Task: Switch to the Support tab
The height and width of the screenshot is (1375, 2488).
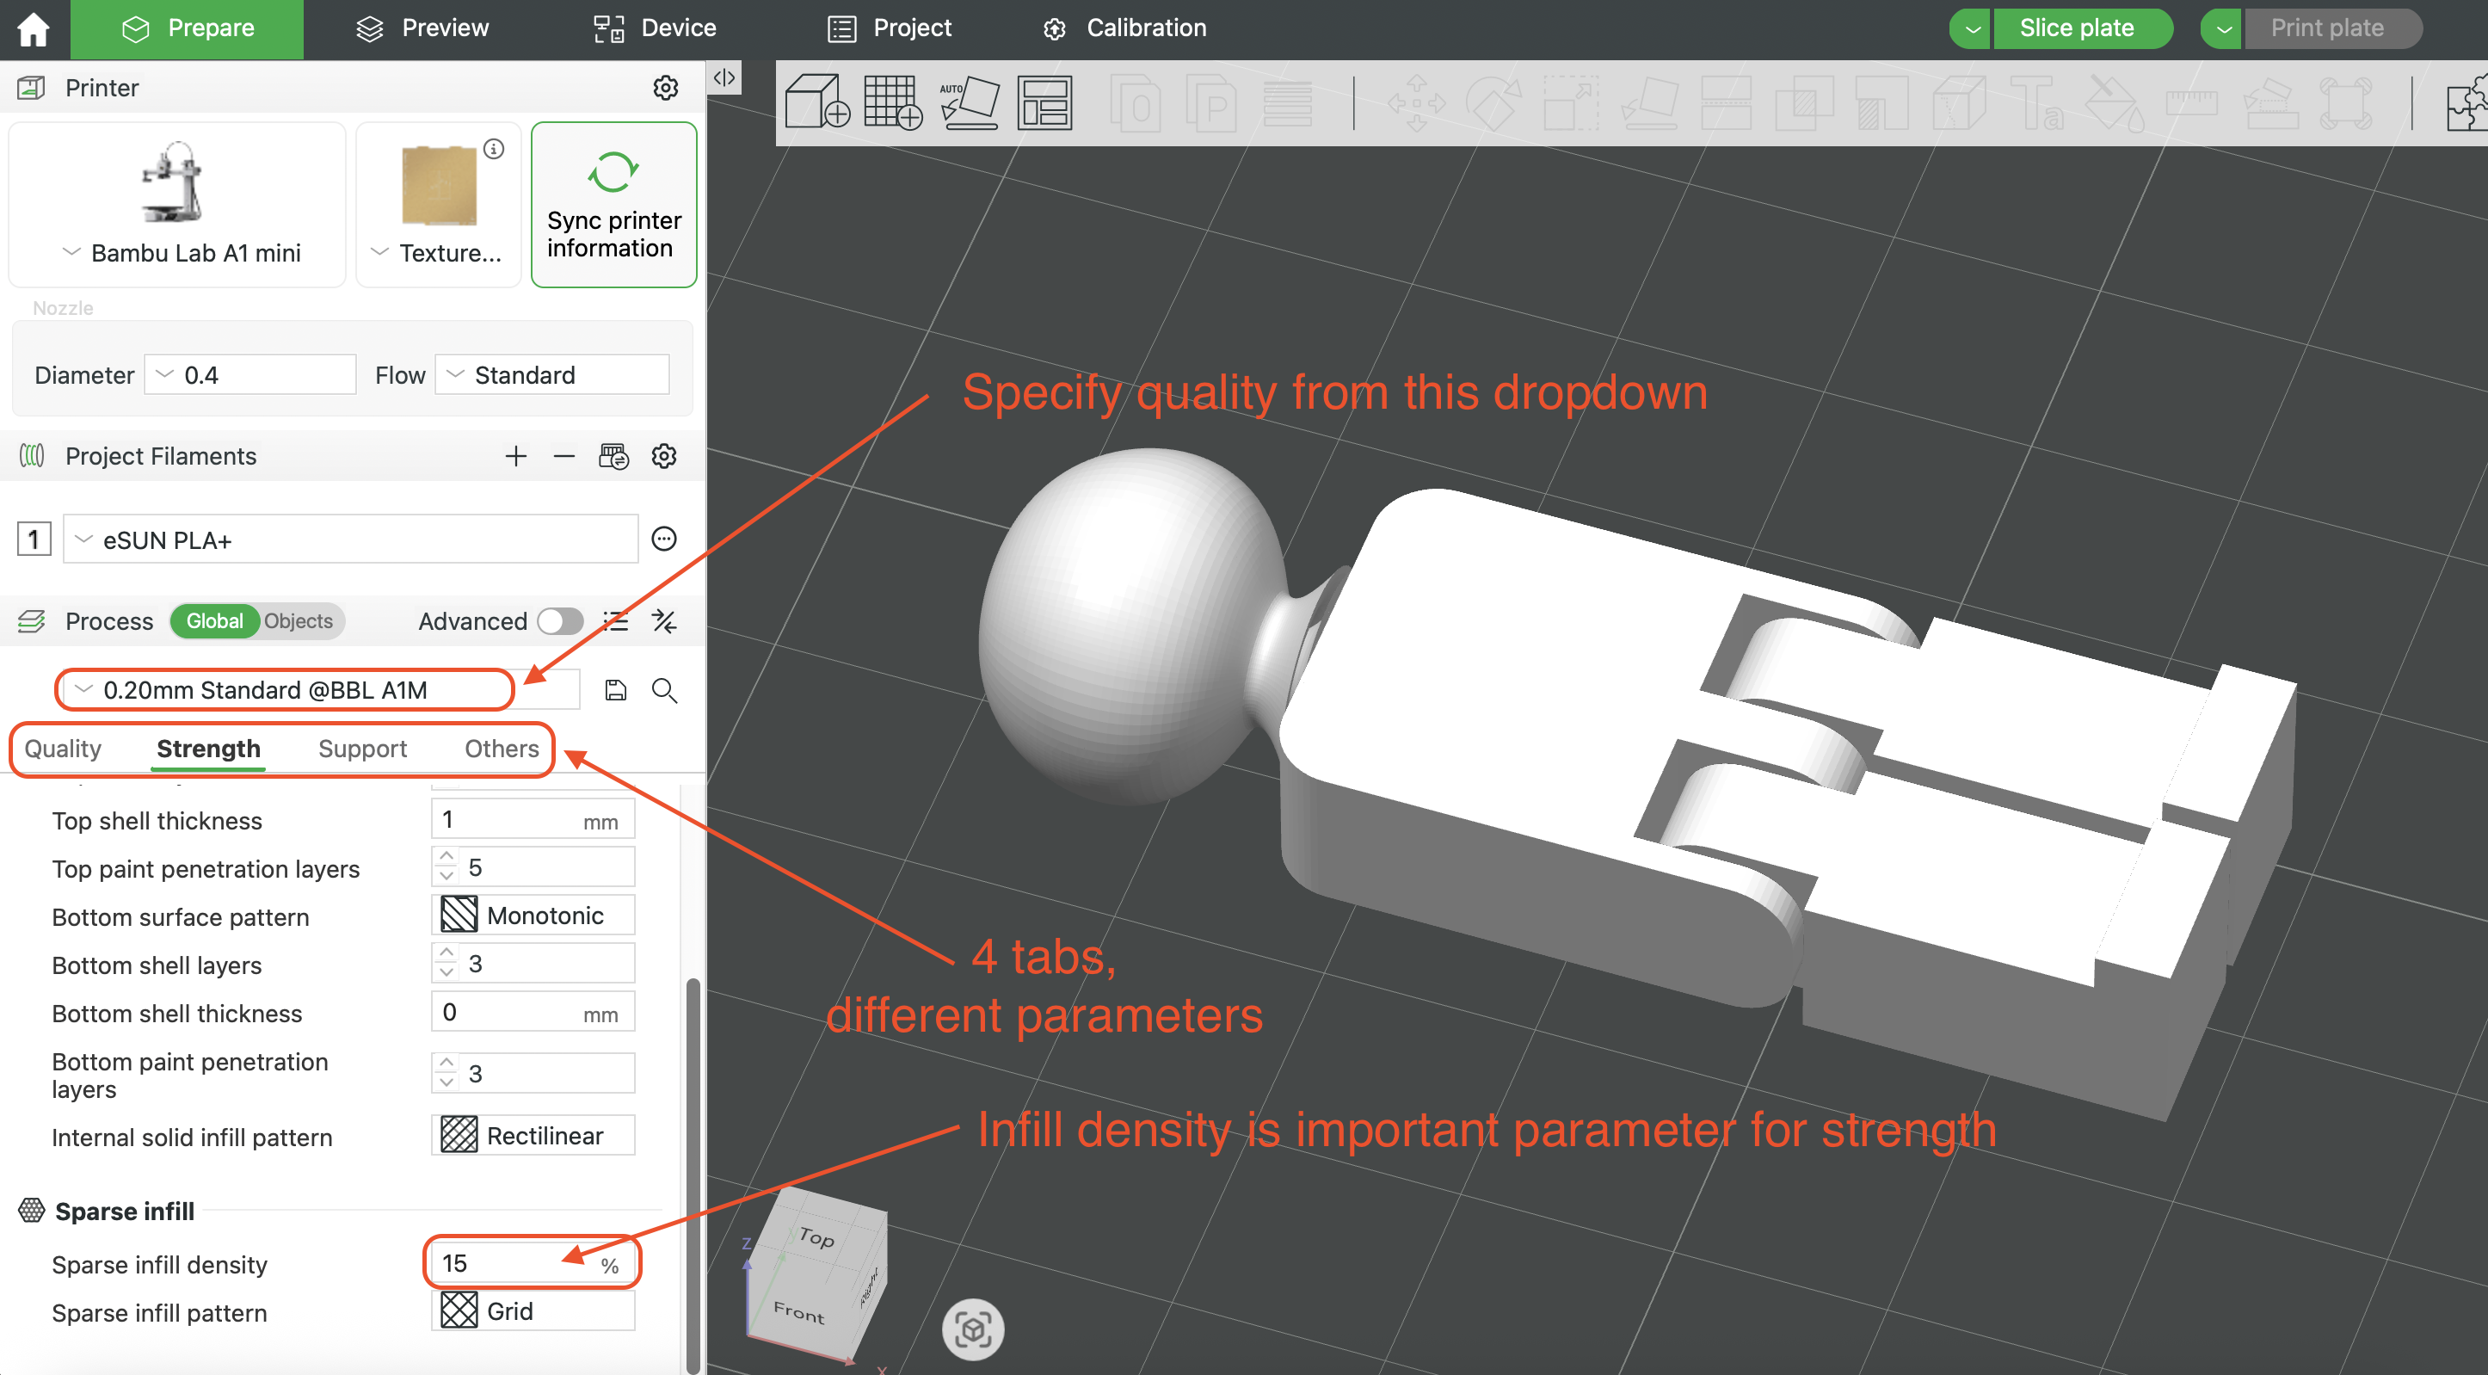Action: point(362,749)
